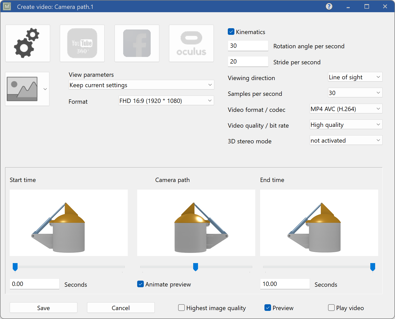
Task: Open the help question mark icon
Action: click(329, 6)
